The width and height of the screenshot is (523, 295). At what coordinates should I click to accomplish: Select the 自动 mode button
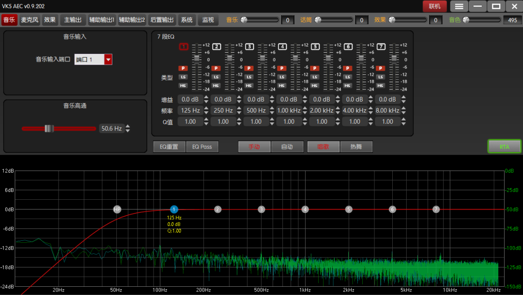(287, 147)
